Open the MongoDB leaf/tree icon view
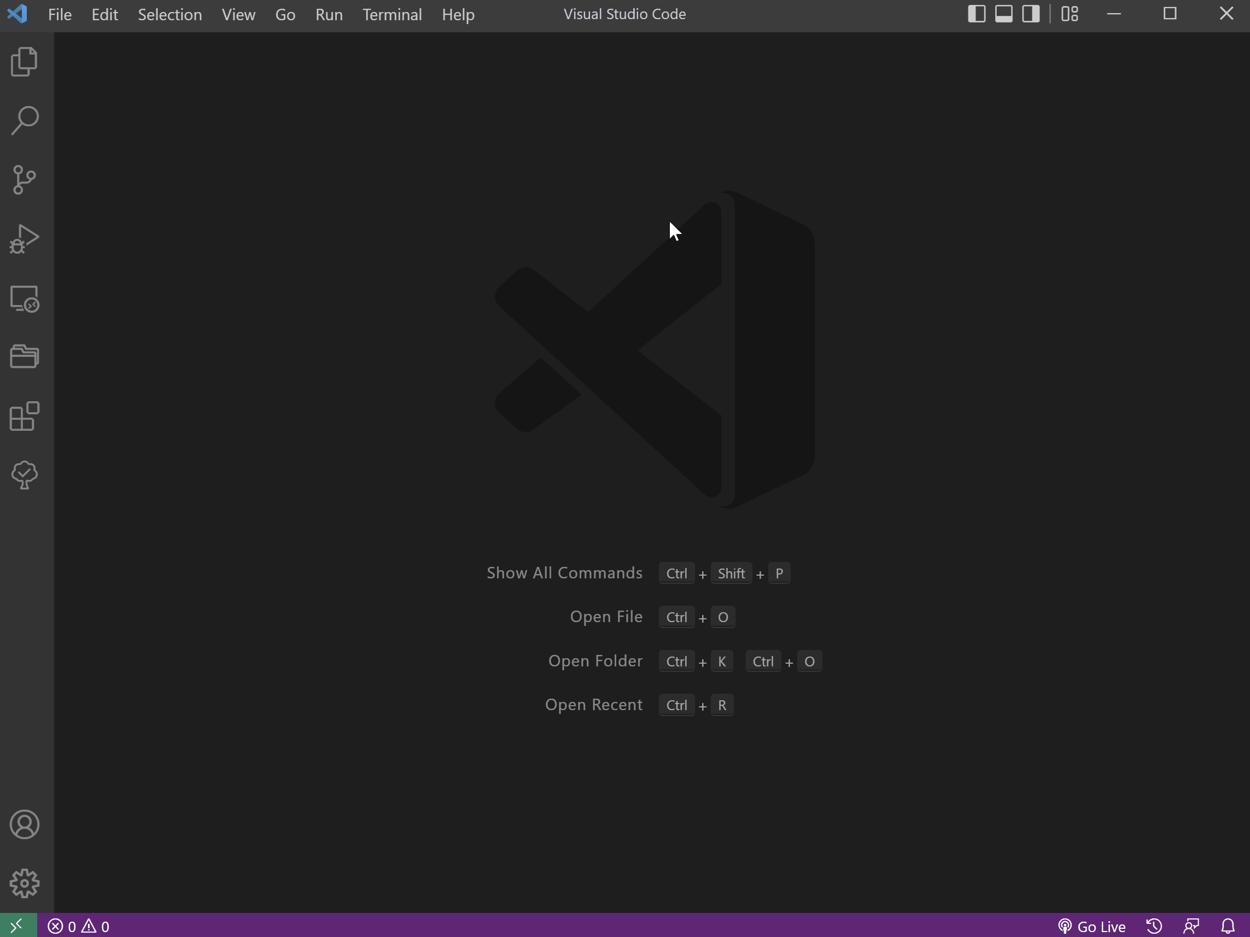 pyautogui.click(x=24, y=475)
